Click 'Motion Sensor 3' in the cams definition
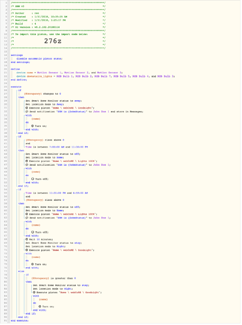The image size is (242, 325). 109,73
